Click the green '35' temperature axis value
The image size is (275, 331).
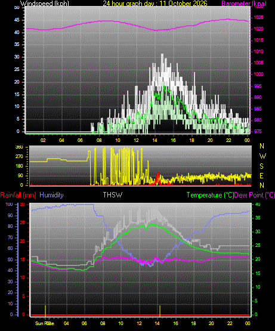pyautogui.click(x=258, y=218)
